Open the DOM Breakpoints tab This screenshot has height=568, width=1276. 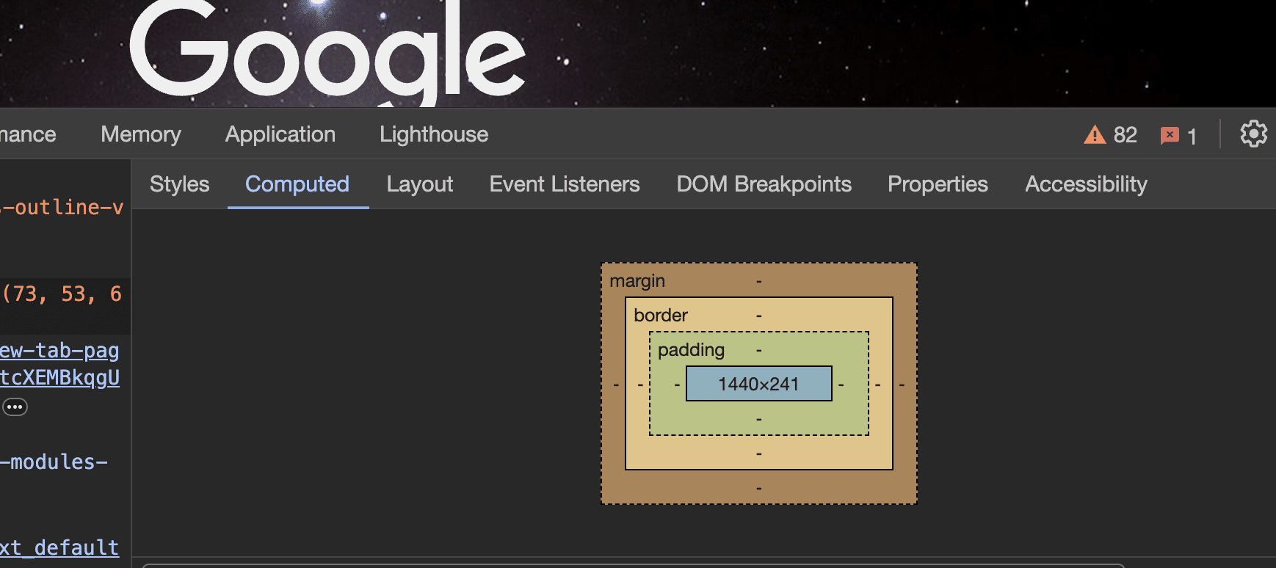coord(764,184)
